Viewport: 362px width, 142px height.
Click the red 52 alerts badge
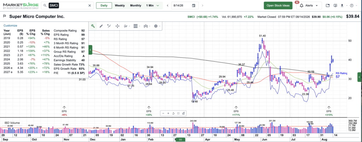coord(297,2)
